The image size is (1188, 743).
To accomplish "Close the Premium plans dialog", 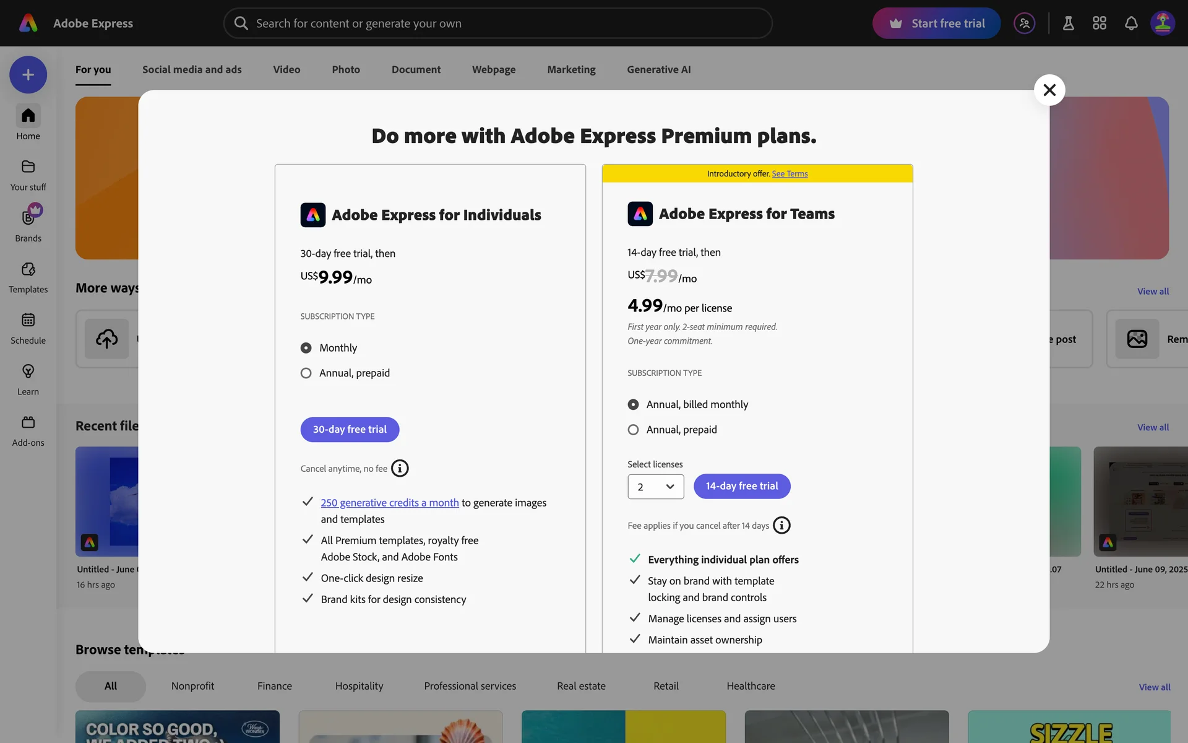I will pyautogui.click(x=1049, y=90).
